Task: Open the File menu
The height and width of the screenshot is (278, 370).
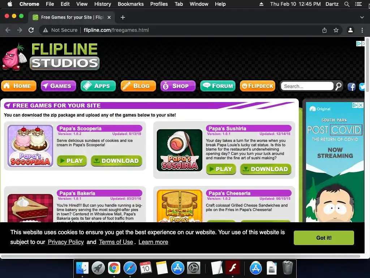Action: [x=50, y=4]
